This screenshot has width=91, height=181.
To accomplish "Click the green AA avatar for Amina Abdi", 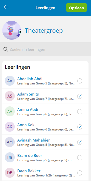I will click(x=10, y=112).
